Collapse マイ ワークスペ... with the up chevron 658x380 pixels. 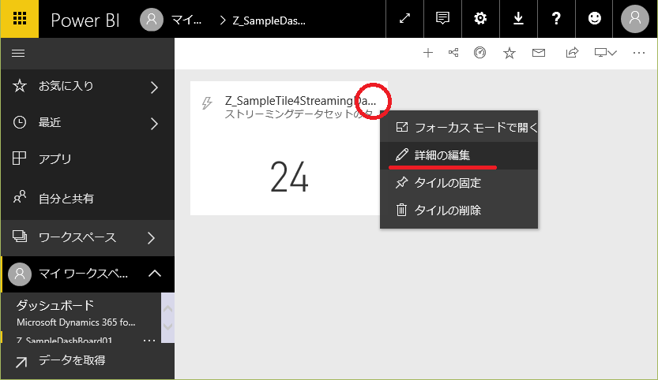click(x=155, y=274)
